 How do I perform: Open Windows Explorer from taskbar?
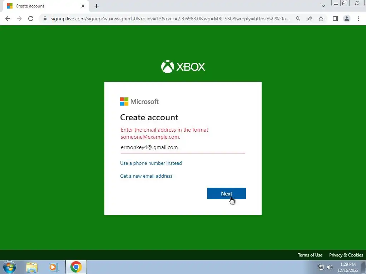pyautogui.click(x=32, y=267)
